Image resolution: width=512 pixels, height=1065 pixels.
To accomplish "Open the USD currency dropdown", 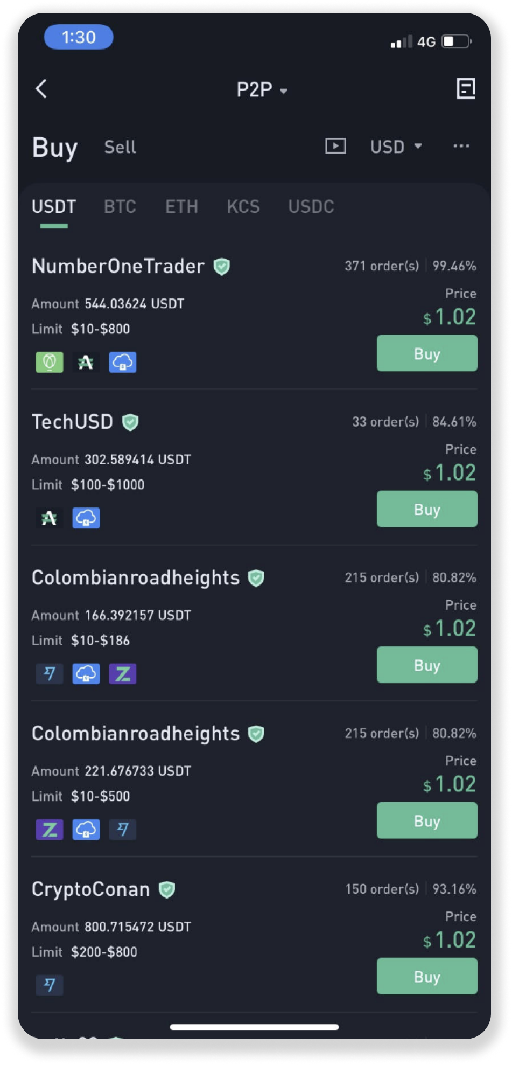I will (x=396, y=147).
